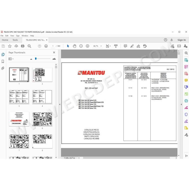The image size is (189, 189).
Task: Activate the Selection arrow tool
Action: pos(68,46)
